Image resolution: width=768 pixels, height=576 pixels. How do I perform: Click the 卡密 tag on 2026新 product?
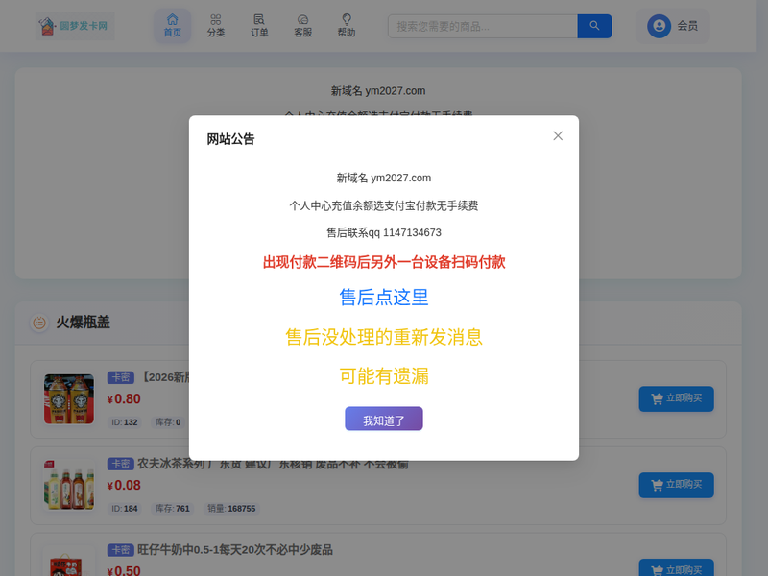(121, 377)
